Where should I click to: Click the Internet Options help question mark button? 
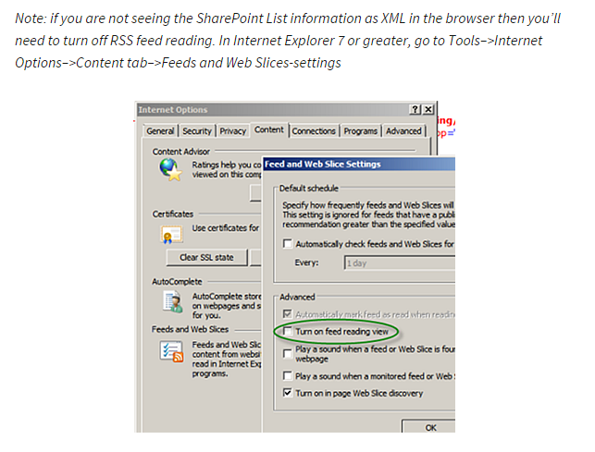(415, 110)
